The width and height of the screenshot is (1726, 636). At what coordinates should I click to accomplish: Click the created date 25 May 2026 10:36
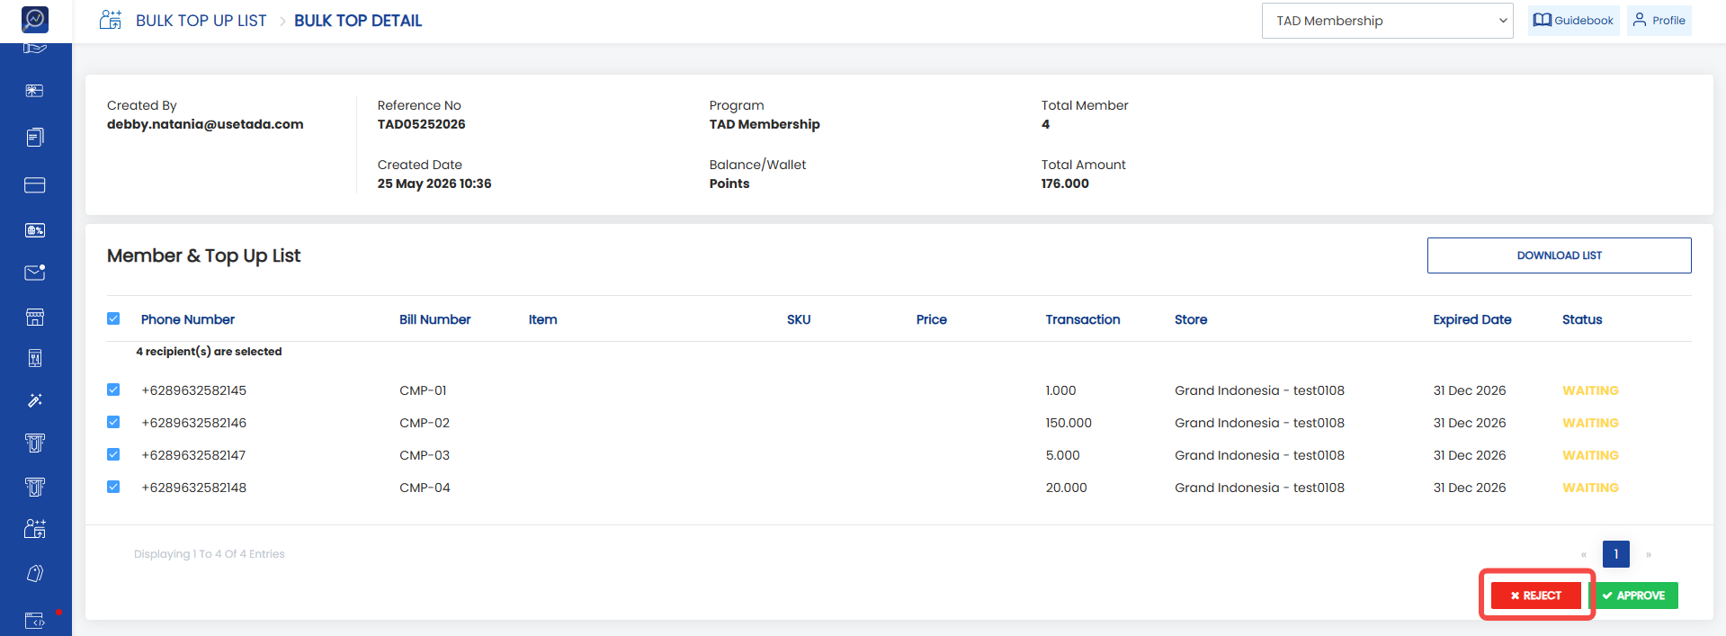tap(434, 184)
